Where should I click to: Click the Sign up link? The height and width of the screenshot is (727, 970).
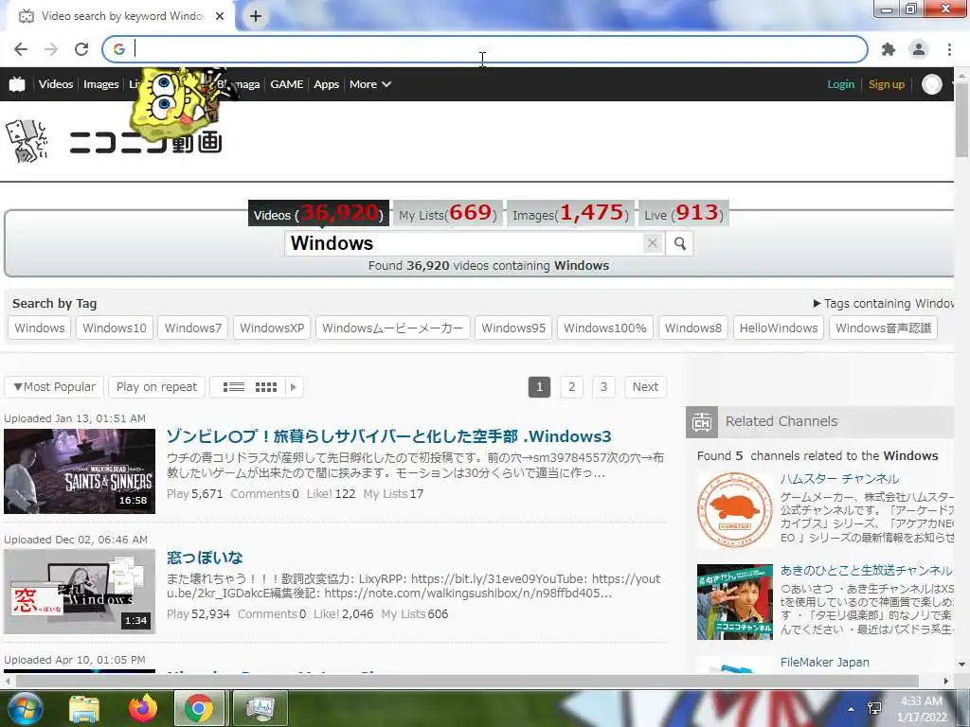click(886, 84)
